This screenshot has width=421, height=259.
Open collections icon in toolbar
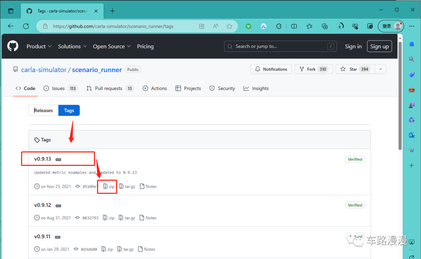(x=325, y=26)
